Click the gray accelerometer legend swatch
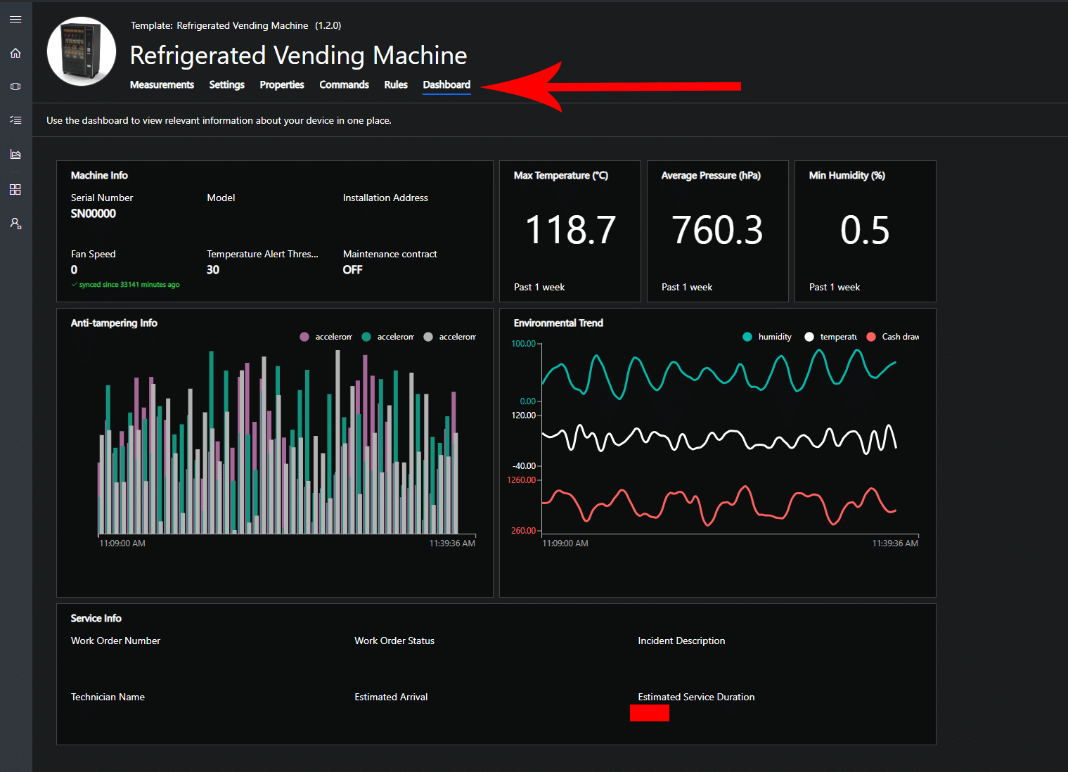Image resolution: width=1068 pixels, height=772 pixels. 428,337
